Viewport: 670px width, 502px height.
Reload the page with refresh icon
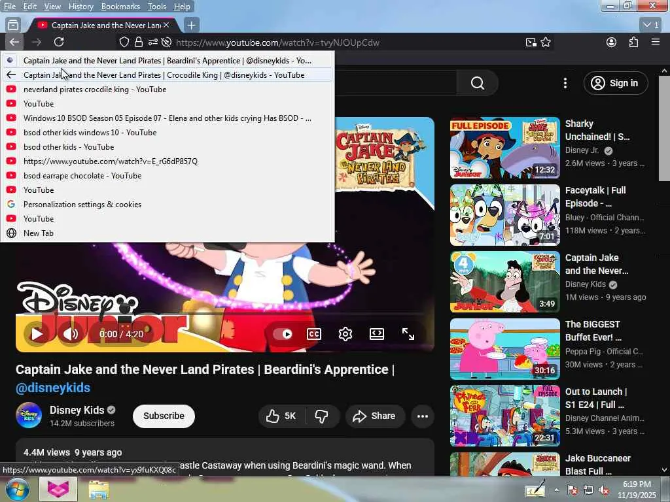click(59, 42)
